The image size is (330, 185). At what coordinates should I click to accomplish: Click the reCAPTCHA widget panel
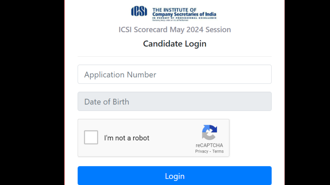tap(153, 138)
